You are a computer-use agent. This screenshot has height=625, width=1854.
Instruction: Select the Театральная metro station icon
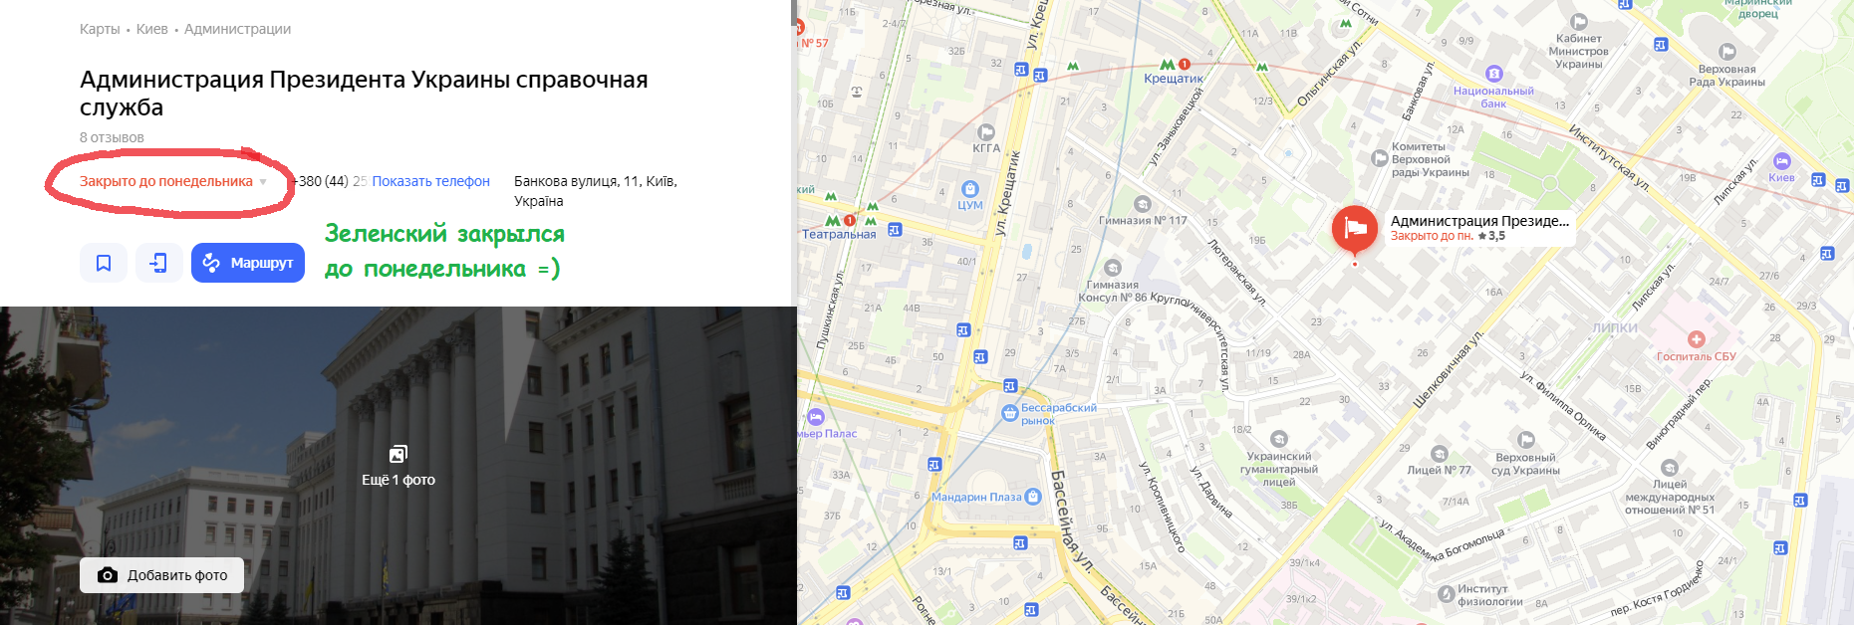click(832, 220)
